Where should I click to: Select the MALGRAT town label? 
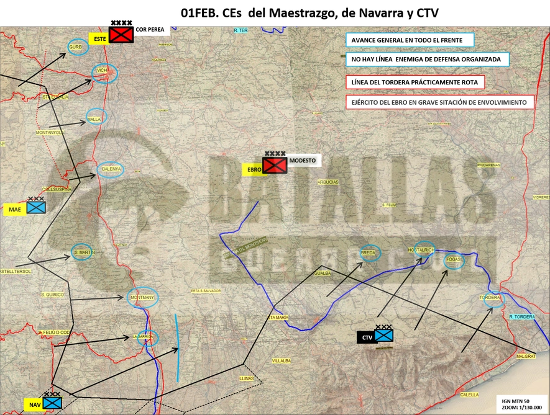[x=526, y=356]
